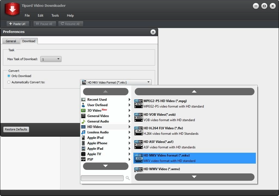Click the Lossless Audio icon
This screenshot has height=196, width=279.
click(83, 132)
